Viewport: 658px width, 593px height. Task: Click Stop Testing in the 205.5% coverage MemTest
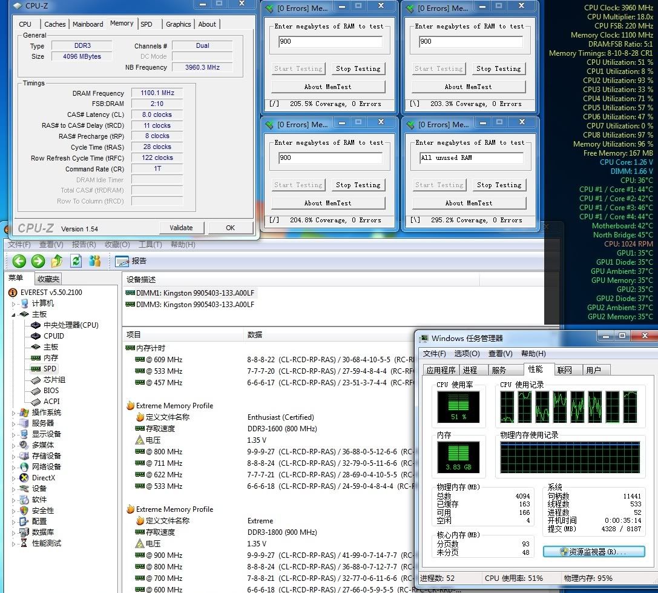click(x=358, y=68)
